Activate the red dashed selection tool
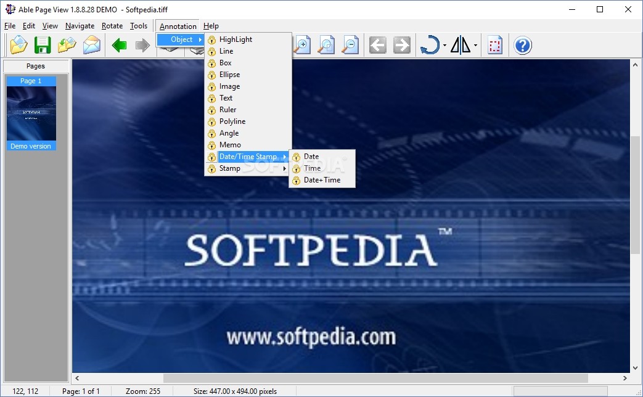643x397 pixels. click(x=496, y=45)
